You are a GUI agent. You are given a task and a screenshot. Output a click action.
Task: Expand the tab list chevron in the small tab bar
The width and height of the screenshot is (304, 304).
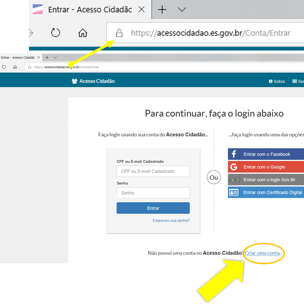coord(55,57)
